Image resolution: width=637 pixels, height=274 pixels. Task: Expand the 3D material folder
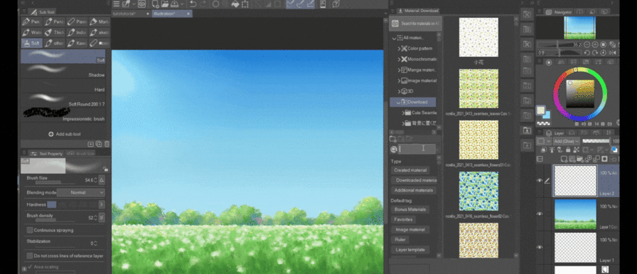(x=399, y=92)
